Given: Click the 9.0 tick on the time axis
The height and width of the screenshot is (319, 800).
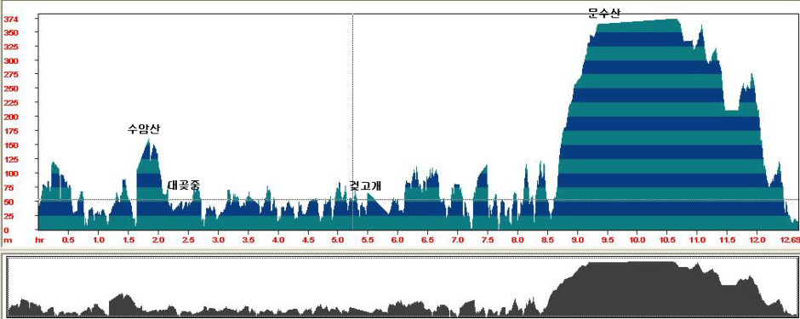Looking at the screenshot, I should point(577,239).
